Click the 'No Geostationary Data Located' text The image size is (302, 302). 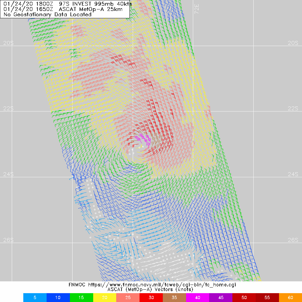point(47,14)
